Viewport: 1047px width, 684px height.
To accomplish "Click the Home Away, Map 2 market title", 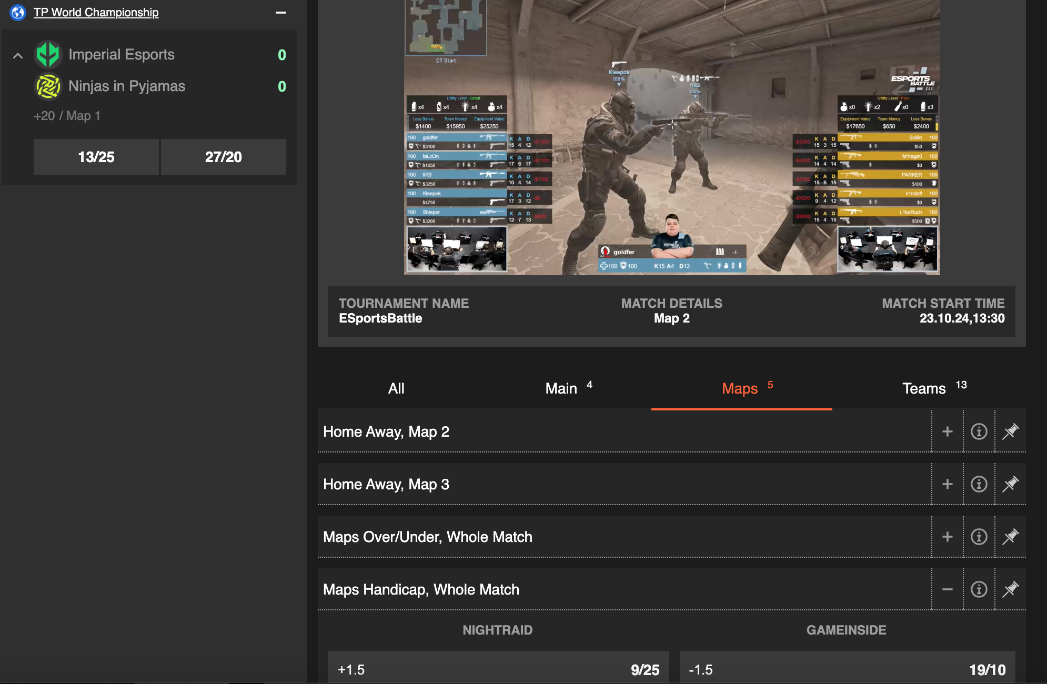I will coord(386,431).
